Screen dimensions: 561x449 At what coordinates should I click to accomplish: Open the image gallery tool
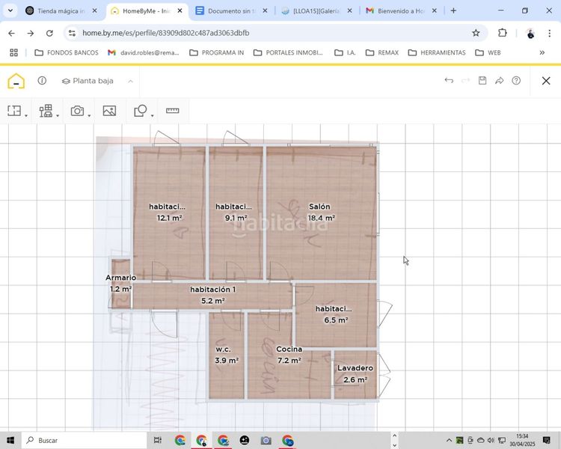tap(109, 111)
